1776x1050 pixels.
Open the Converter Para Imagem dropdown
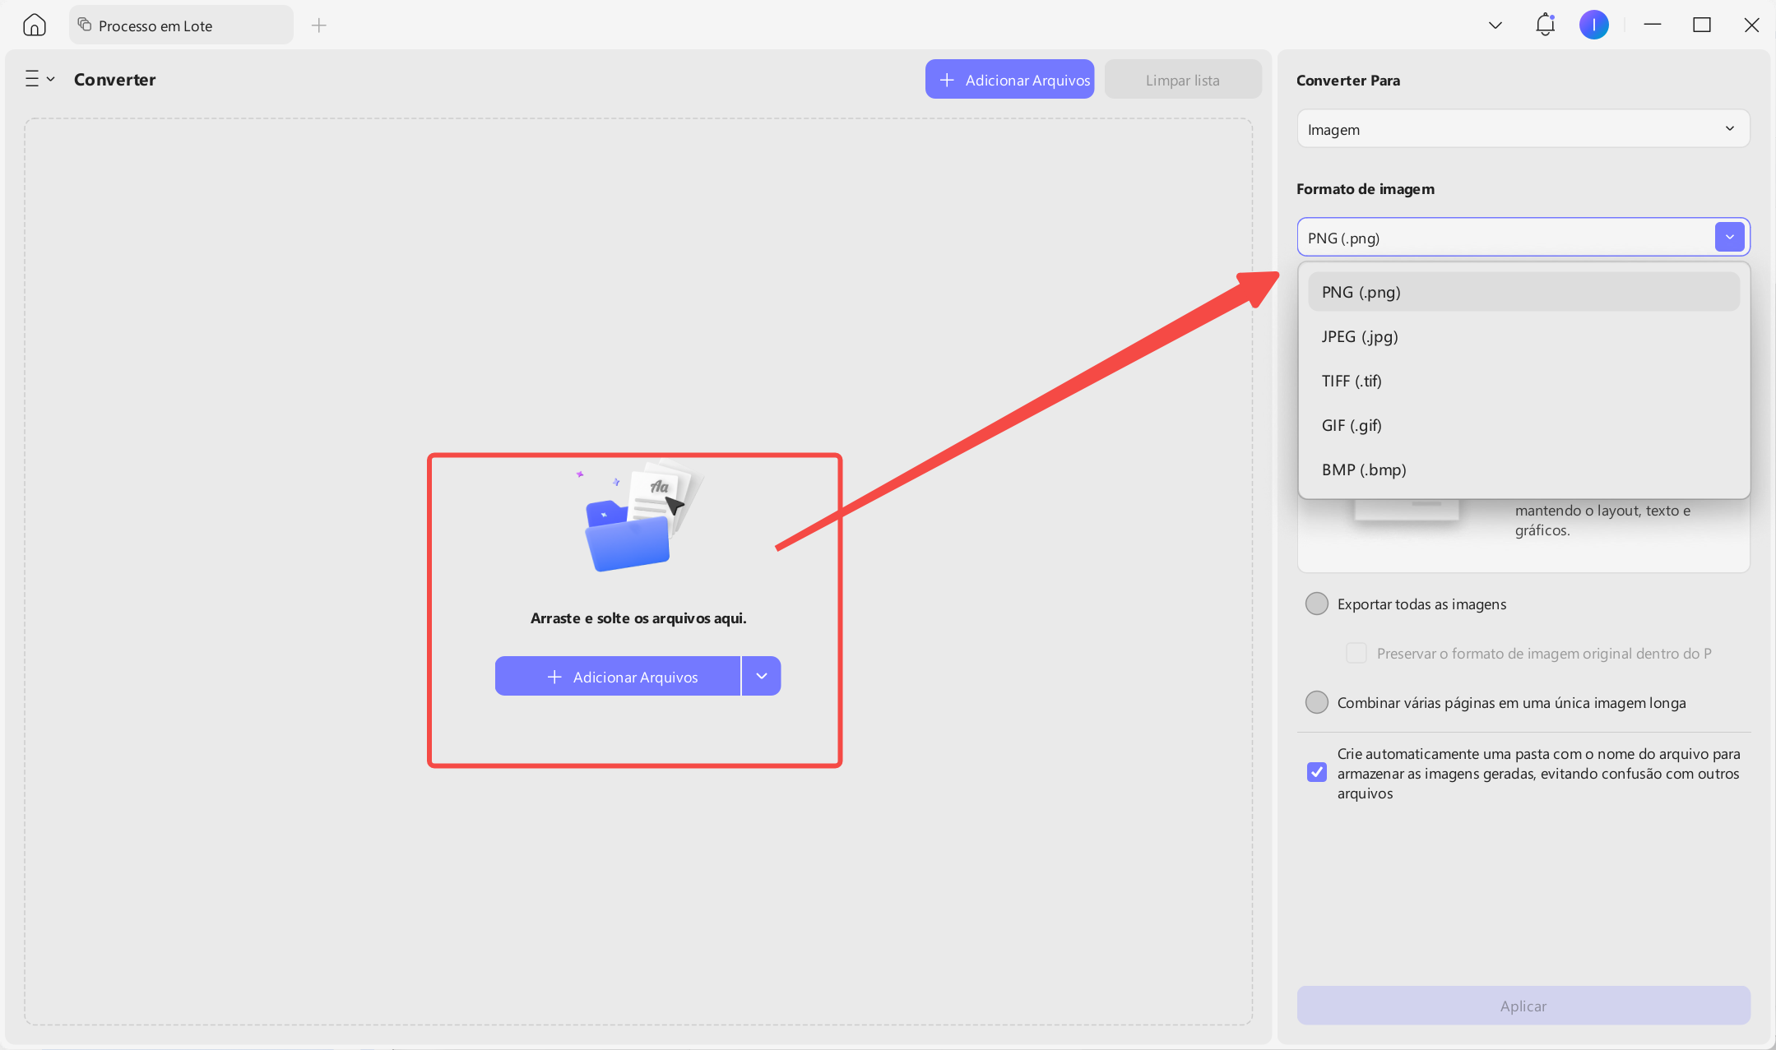1523,129
